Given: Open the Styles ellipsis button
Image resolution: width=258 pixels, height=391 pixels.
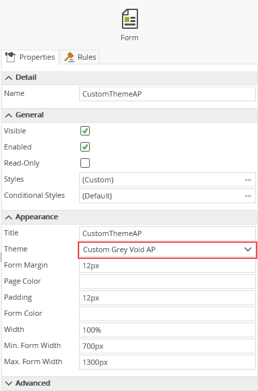Looking at the screenshot, I should (248, 180).
